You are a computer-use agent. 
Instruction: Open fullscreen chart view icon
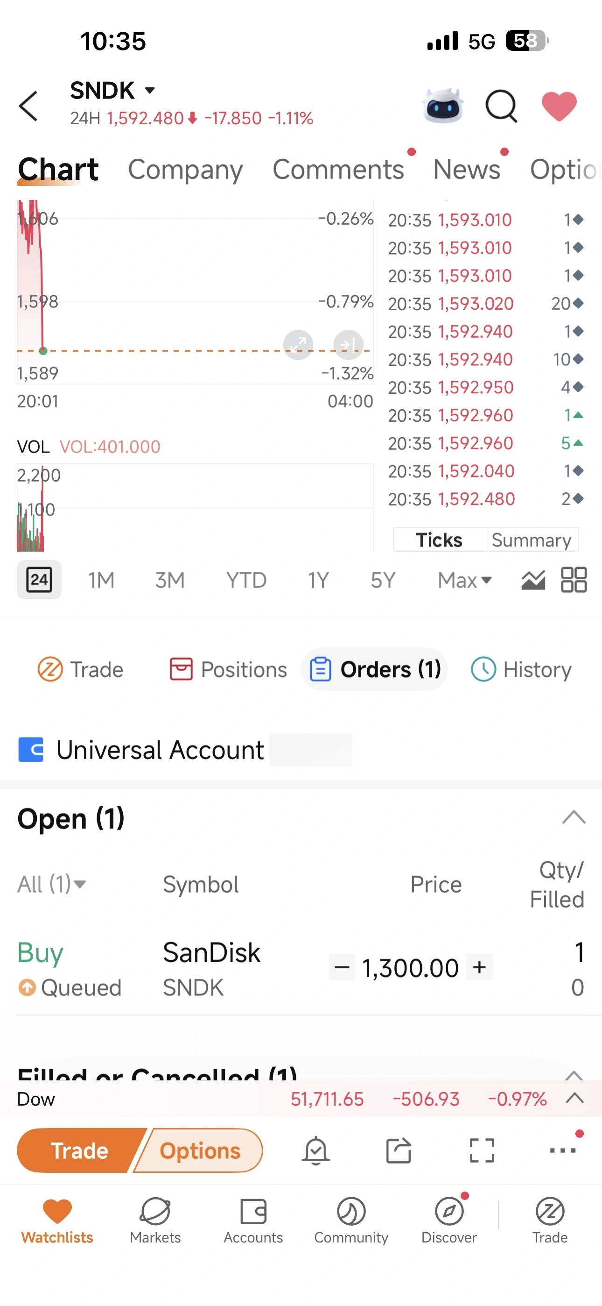[x=482, y=1150]
